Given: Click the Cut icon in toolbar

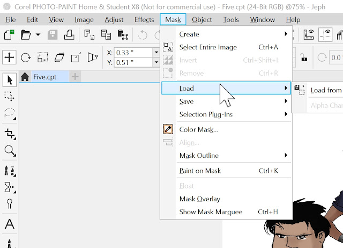Looking at the screenshot, I should (x=90, y=35).
